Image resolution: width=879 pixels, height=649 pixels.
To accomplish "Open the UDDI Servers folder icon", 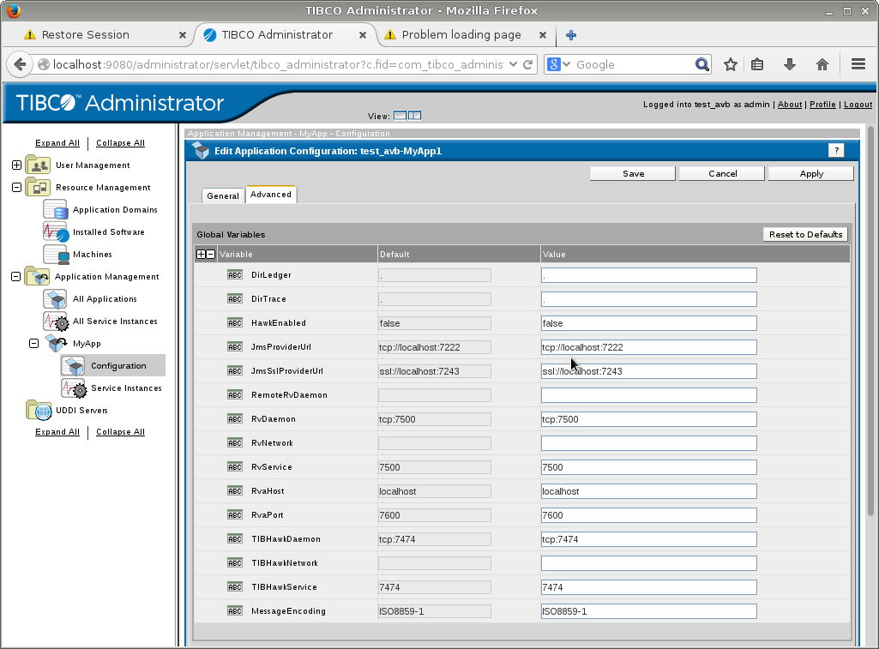I will [x=38, y=411].
